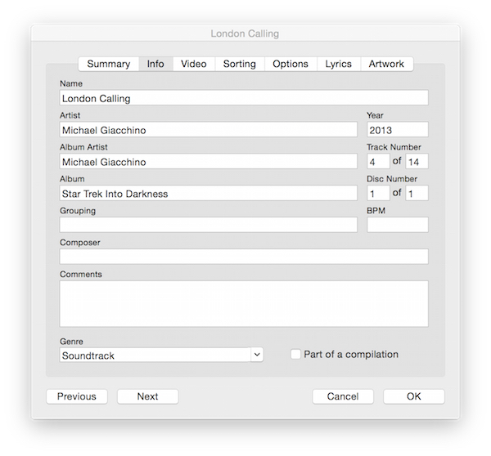Go to the Options tab
The width and height of the screenshot is (491, 456).
[291, 64]
